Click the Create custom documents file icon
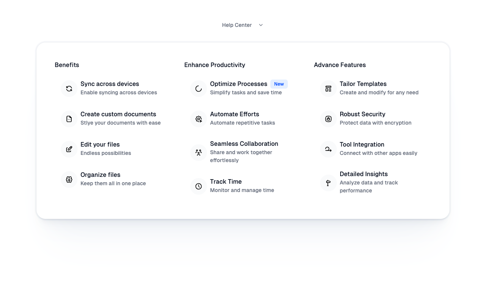This screenshot has height=303, width=486. point(69,119)
